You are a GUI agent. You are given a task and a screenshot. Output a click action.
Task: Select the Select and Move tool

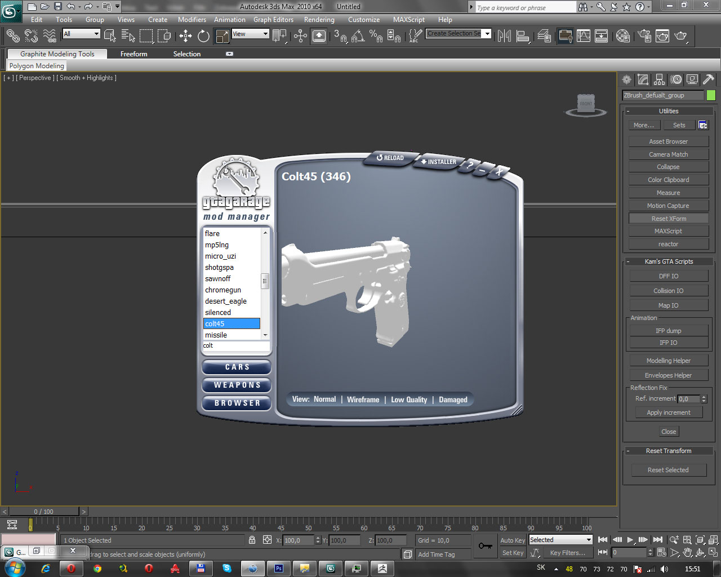185,36
